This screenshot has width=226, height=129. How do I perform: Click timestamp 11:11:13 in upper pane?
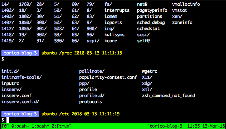tap(112, 53)
